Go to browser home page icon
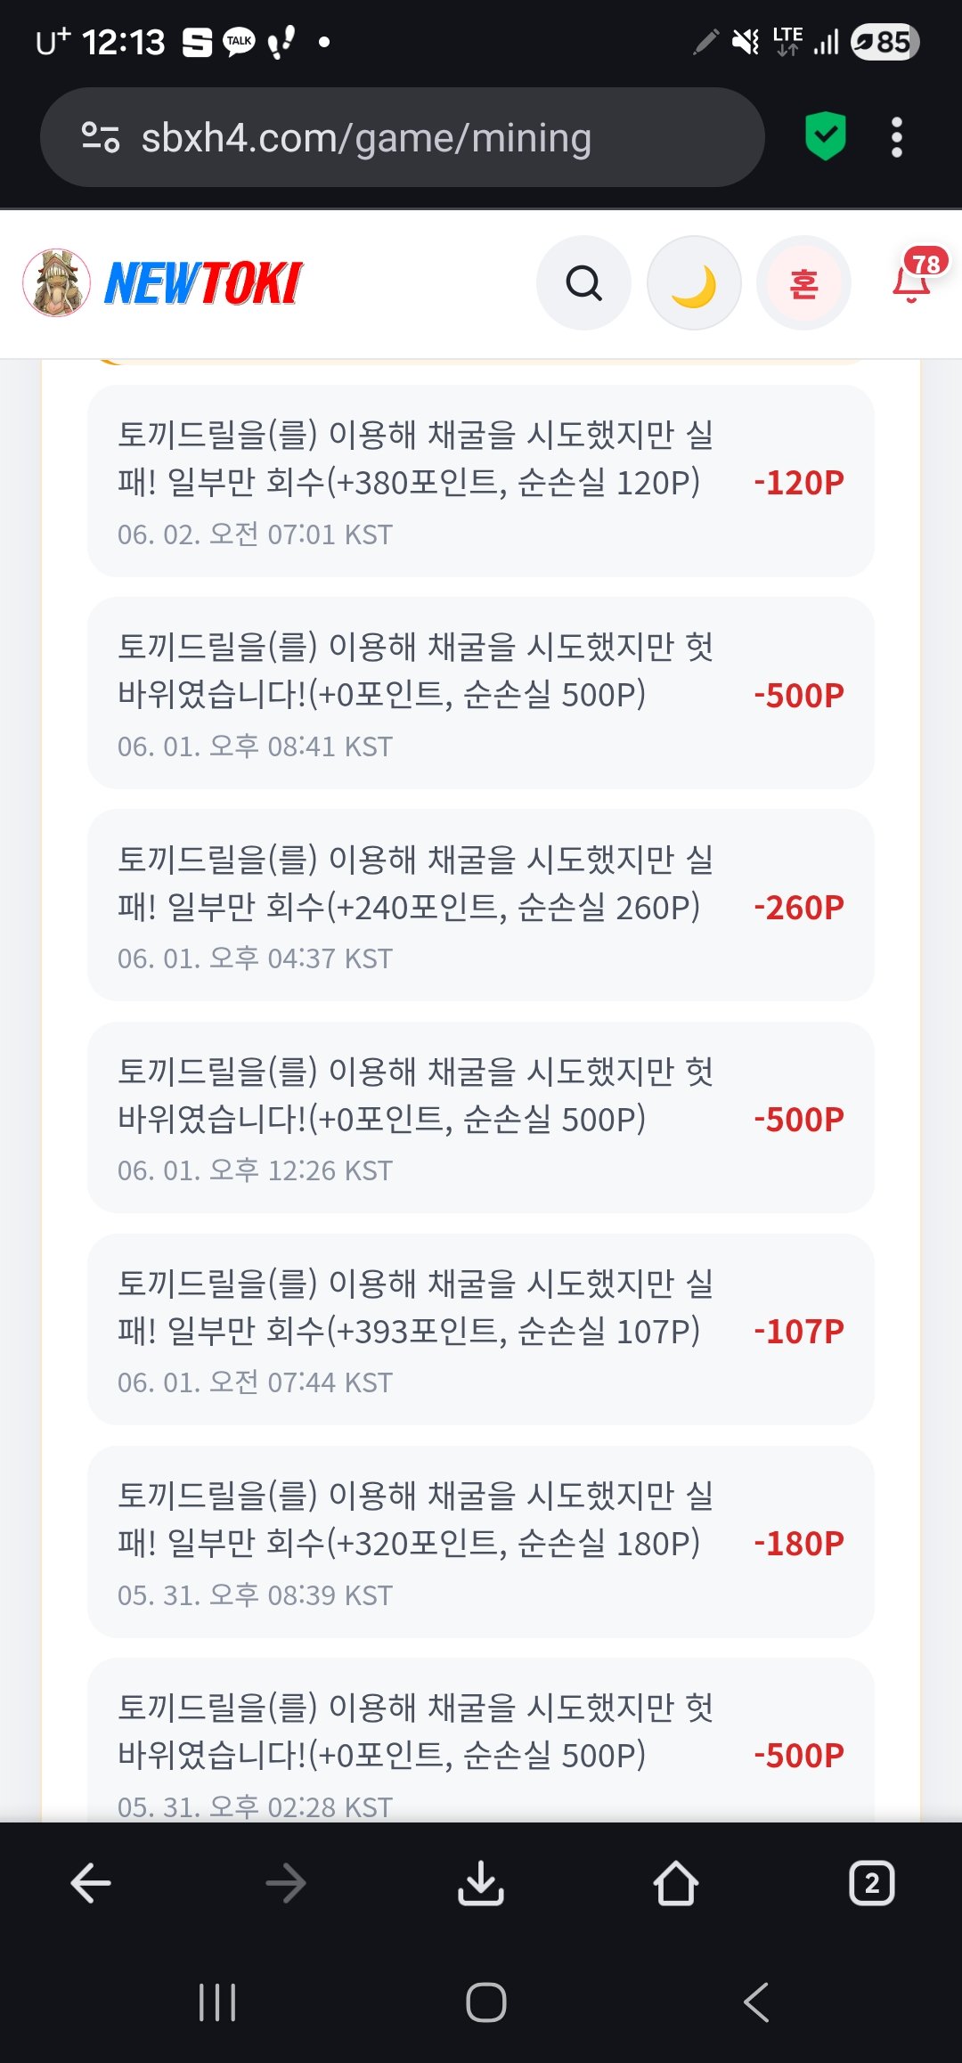Viewport: 962px width, 2063px height. 676,1883
